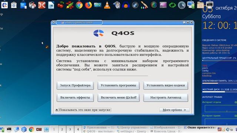The height and width of the screenshot is (133, 237).
Task: Click the red CM icon in bottom taskbar
Action: click(39, 129)
